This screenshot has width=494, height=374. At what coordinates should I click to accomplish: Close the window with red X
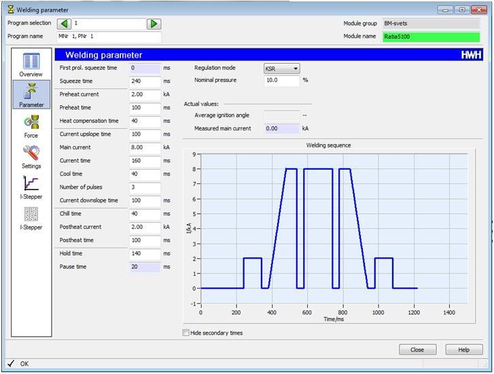[479, 10]
